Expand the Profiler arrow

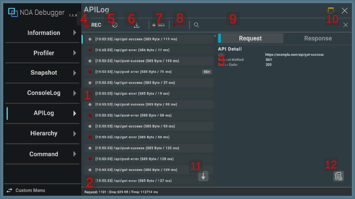tap(75, 53)
